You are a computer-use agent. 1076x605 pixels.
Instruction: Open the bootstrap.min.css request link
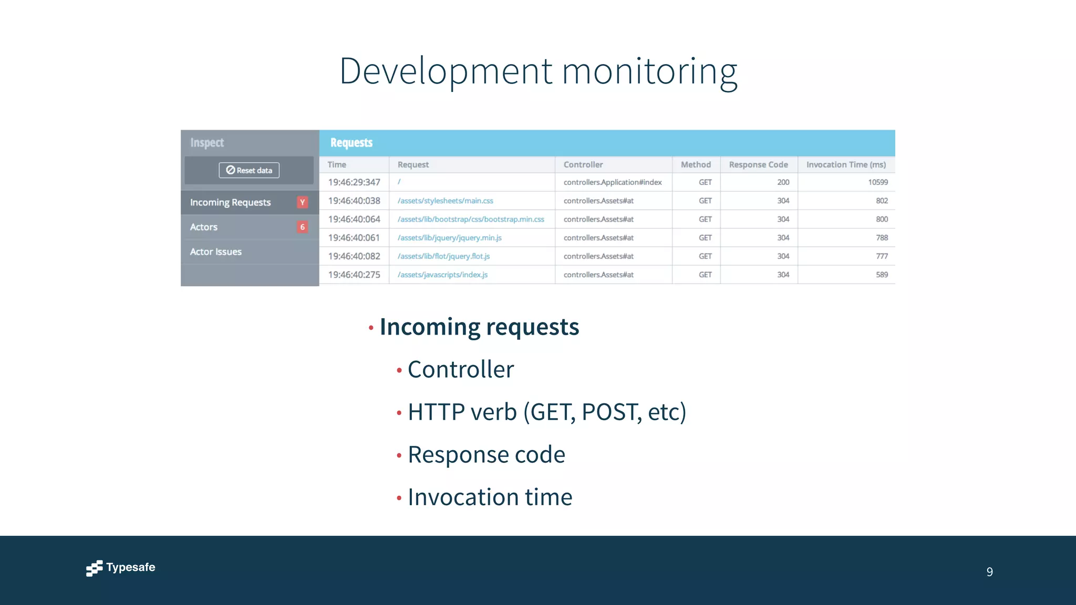click(471, 219)
